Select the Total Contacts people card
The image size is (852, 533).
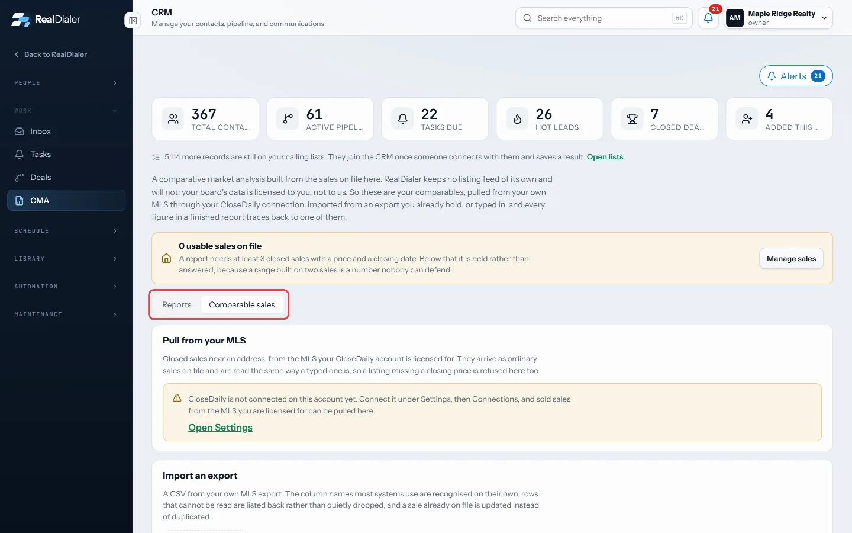(x=205, y=119)
